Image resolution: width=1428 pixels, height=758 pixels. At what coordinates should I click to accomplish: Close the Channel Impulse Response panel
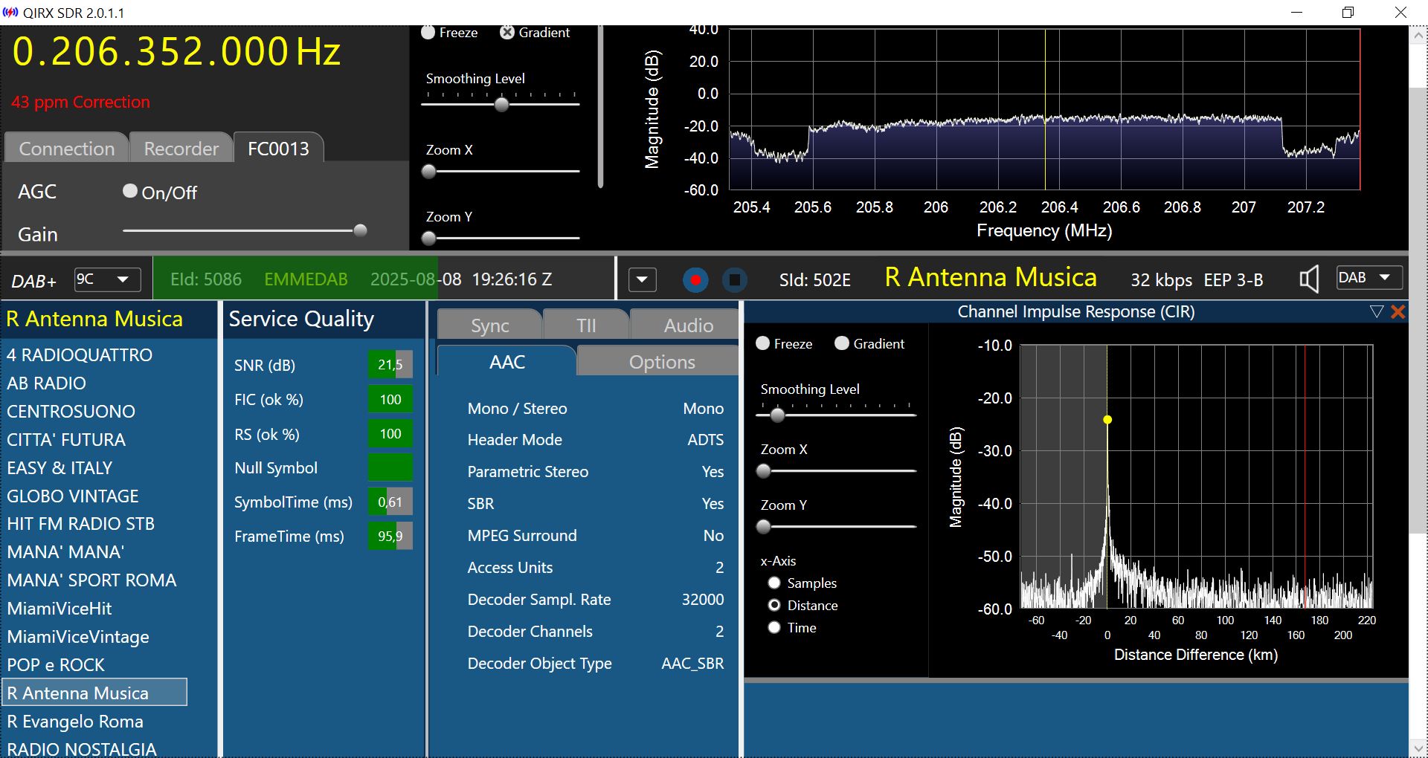pos(1398,312)
